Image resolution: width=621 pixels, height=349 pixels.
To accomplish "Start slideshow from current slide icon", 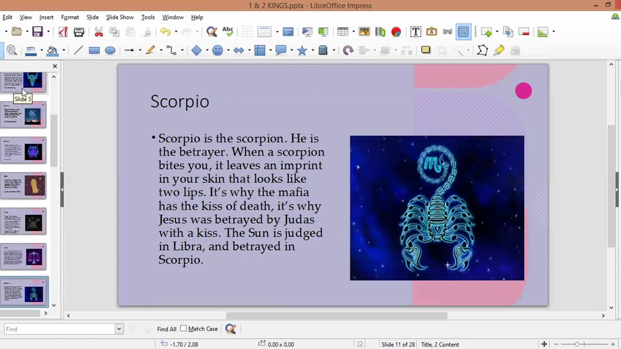I will tap(323, 32).
